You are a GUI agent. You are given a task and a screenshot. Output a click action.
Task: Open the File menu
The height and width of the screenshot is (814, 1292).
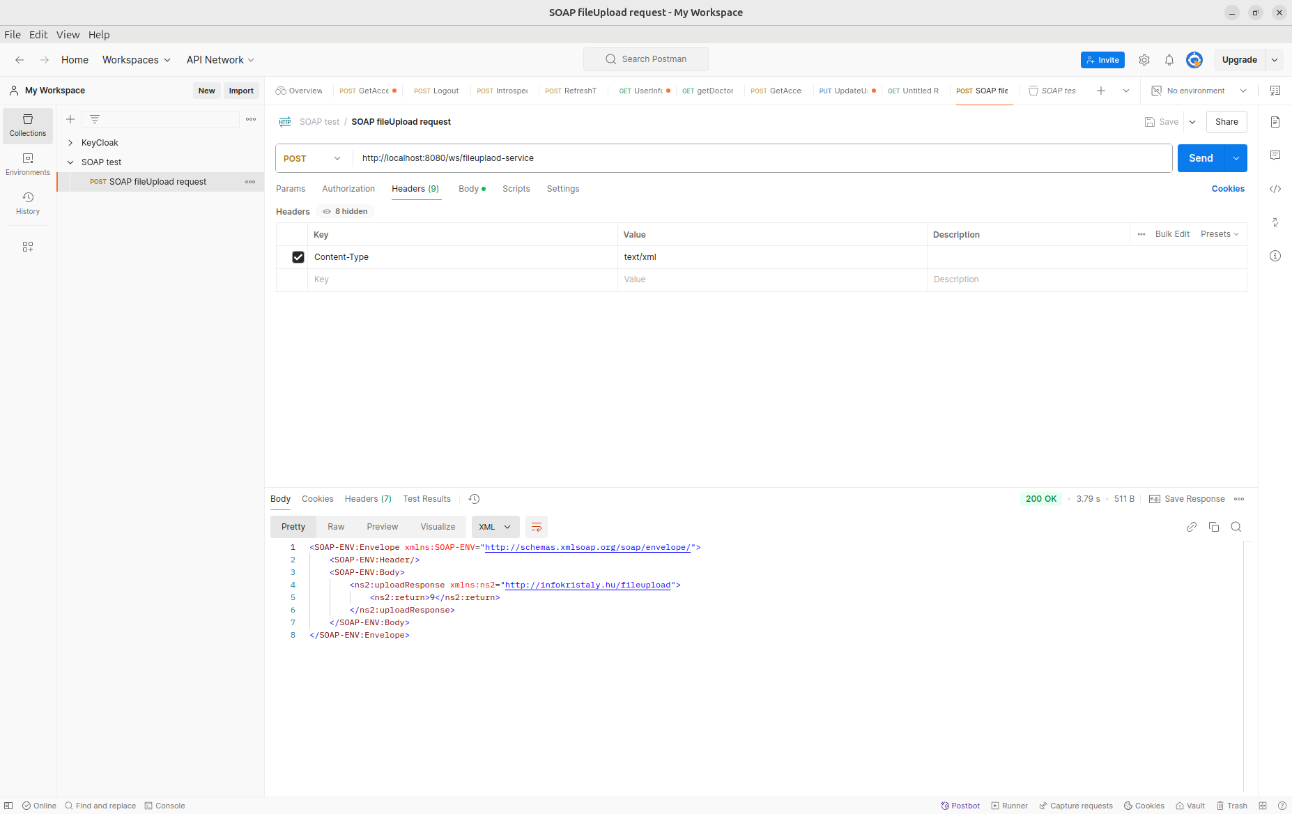[x=13, y=35]
